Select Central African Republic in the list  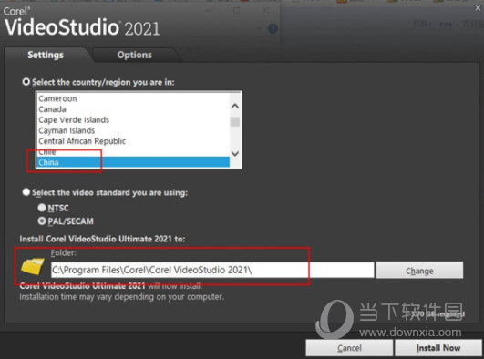[x=133, y=141]
